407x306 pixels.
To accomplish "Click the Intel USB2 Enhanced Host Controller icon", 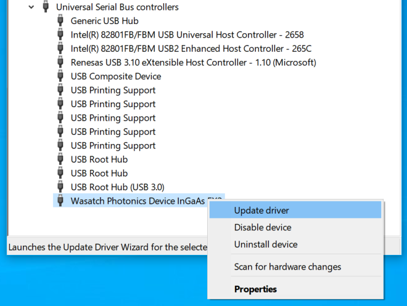I will click(x=60, y=49).
